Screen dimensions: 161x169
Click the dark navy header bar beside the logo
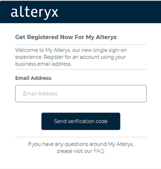click(x=110, y=12)
